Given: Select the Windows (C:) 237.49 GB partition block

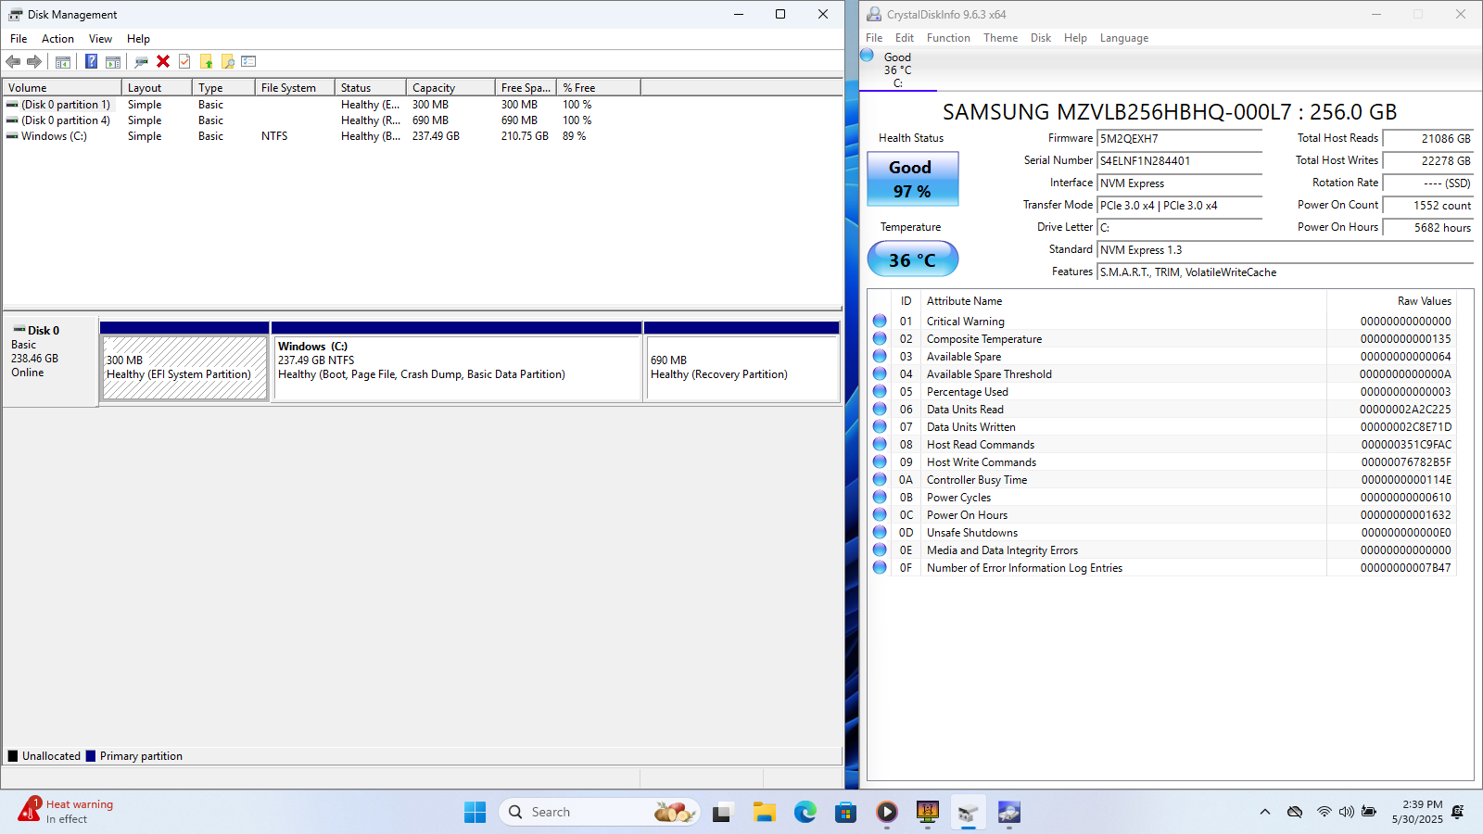Looking at the screenshot, I should (457, 367).
